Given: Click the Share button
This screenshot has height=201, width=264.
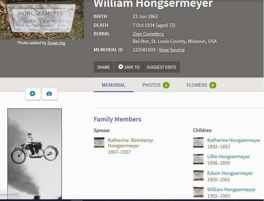Looking at the screenshot, I should point(104,67).
